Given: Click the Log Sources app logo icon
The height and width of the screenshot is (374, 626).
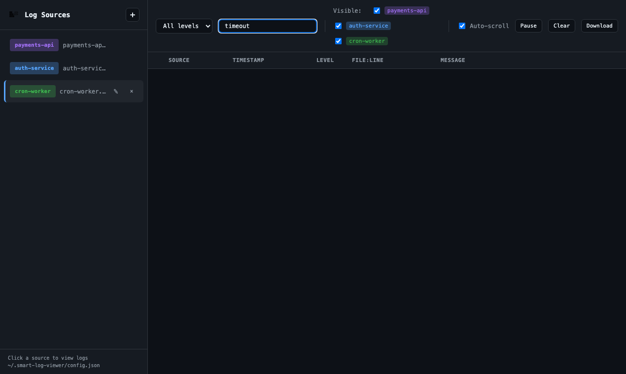Looking at the screenshot, I should (12, 15).
